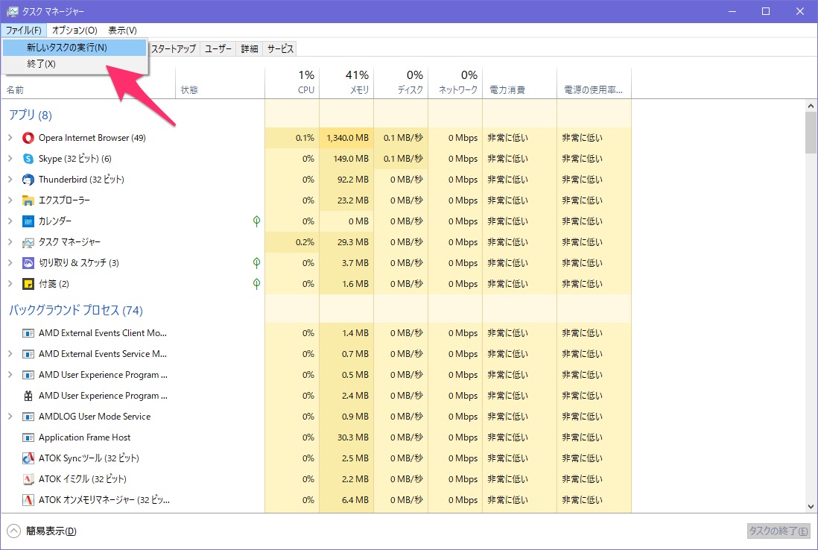Click the 付箋 sticky notes icon

28,284
